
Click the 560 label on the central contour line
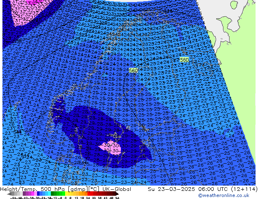point(133,70)
